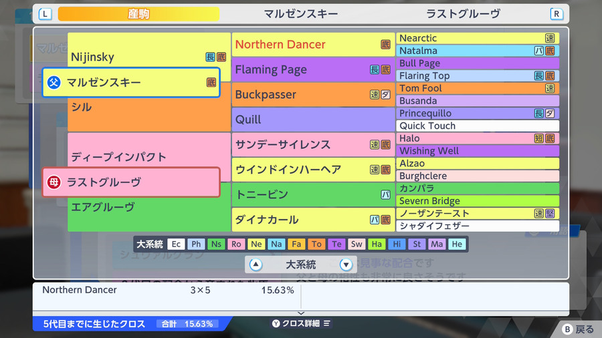Viewport: 602px width, 338px height.
Task: Select Alzao ancestor row
Action: pos(478,163)
